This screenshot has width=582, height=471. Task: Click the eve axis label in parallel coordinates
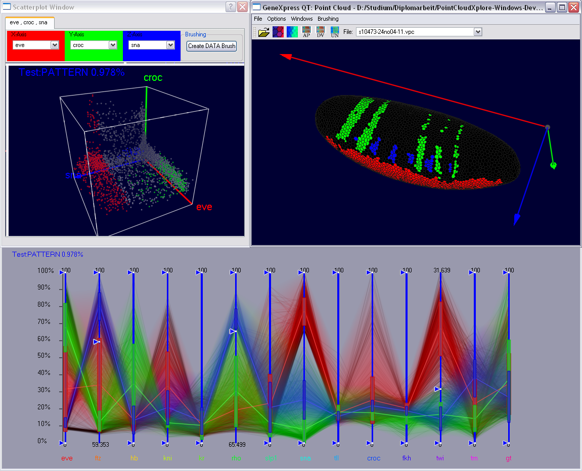coord(67,458)
